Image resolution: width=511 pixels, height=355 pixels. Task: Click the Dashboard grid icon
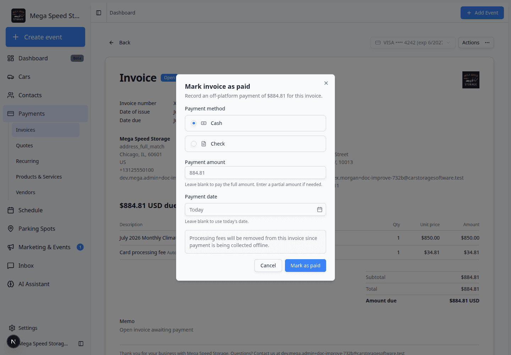(x=11, y=58)
